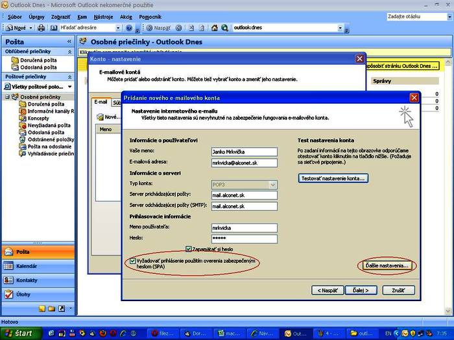Open the Odstránené položky folder

tap(47, 139)
